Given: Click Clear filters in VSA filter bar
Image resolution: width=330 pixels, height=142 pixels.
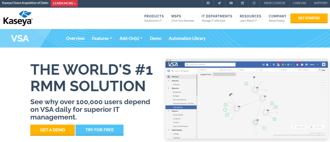Looking at the screenshot, I should pos(322,70).
